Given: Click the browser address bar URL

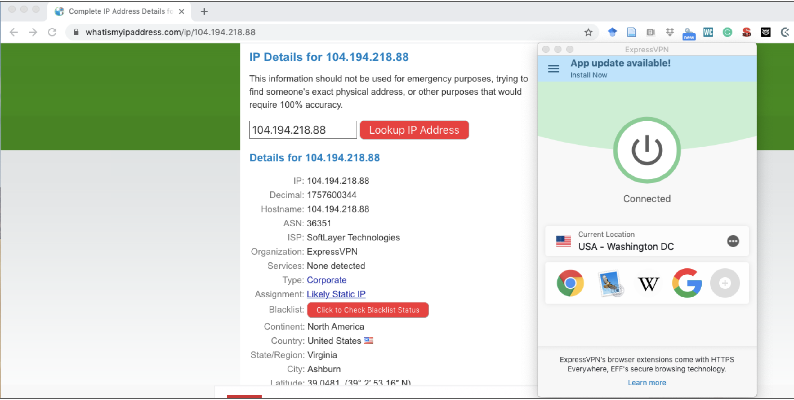Looking at the screenshot, I should coord(171,32).
